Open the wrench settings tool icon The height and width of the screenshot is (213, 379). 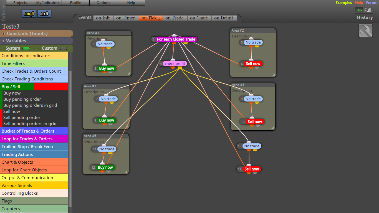365,31
